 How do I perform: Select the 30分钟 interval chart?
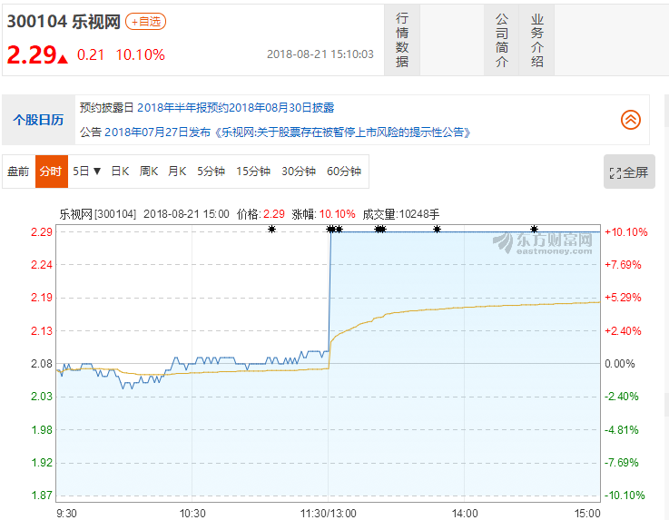(x=299, y=171)
